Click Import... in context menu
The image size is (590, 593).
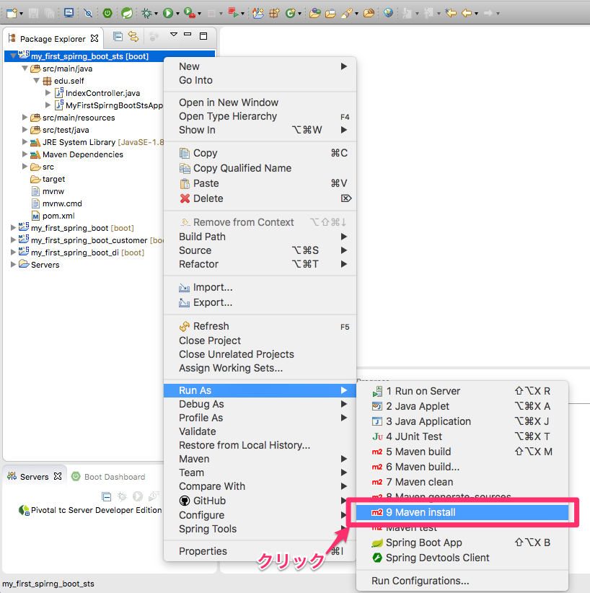260,287
